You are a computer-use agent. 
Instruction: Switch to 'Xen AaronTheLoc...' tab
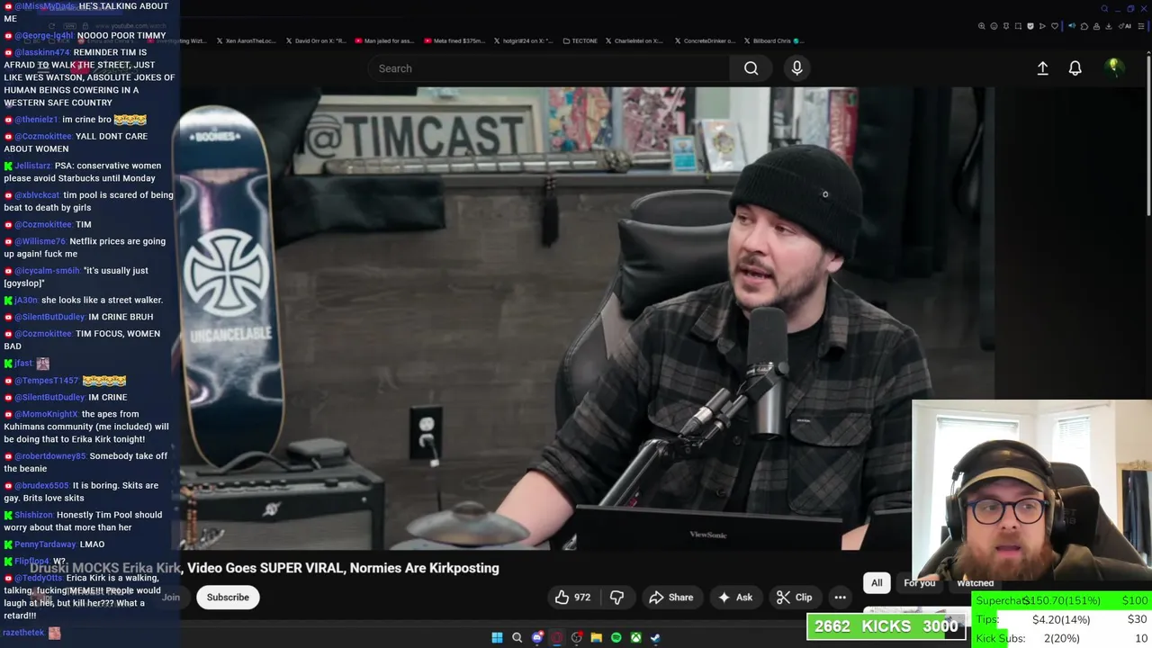click(x=246, y=40)
